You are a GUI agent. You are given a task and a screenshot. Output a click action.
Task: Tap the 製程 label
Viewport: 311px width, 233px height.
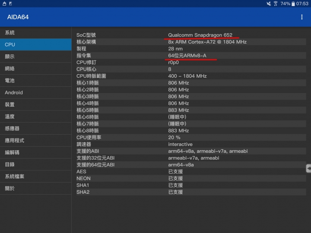pos(81,49)
